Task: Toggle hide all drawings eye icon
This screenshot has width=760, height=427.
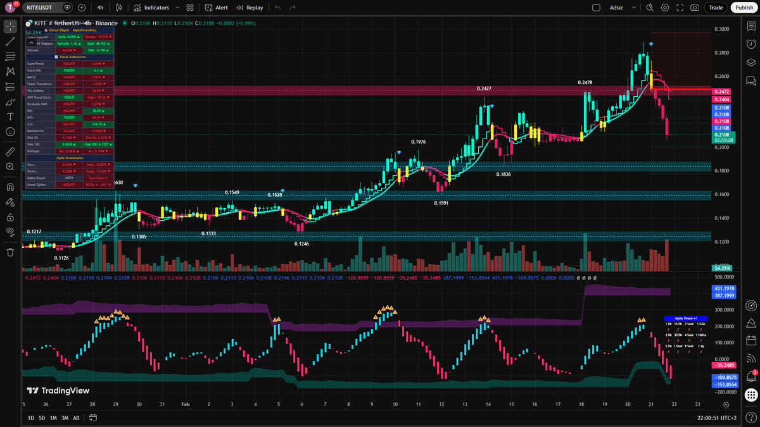Action: pyautogui.click(x=10, y=232)
